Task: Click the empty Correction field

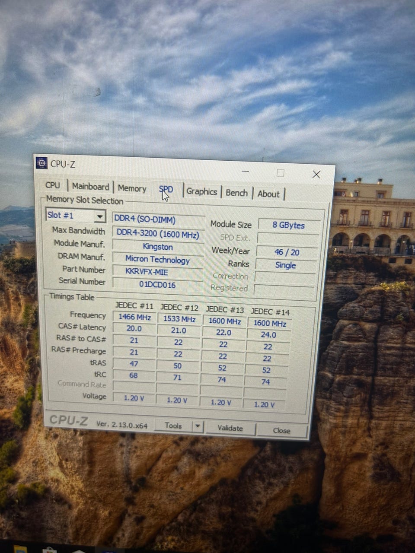Action: (285, 277)
